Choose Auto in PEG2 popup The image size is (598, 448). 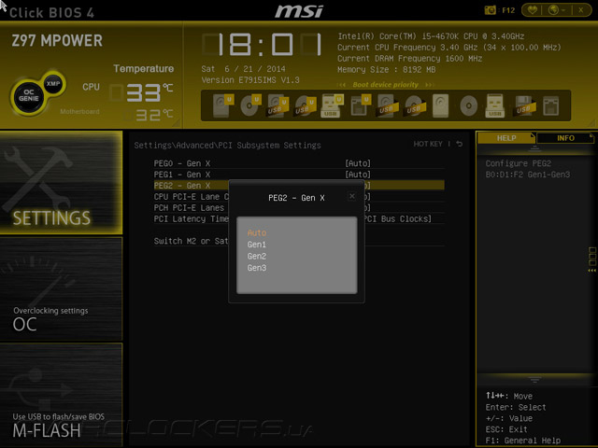[x=257, y=232]
